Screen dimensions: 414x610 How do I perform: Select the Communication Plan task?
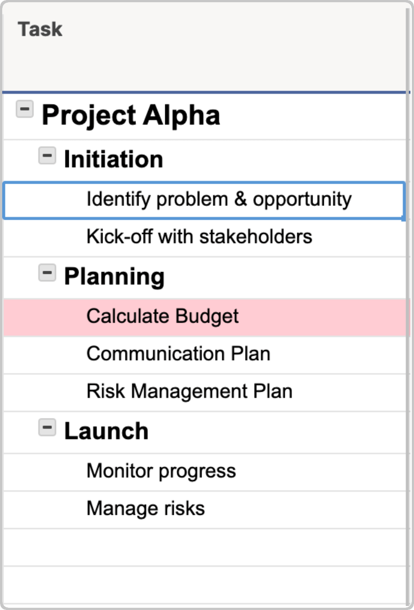(179, 354)
